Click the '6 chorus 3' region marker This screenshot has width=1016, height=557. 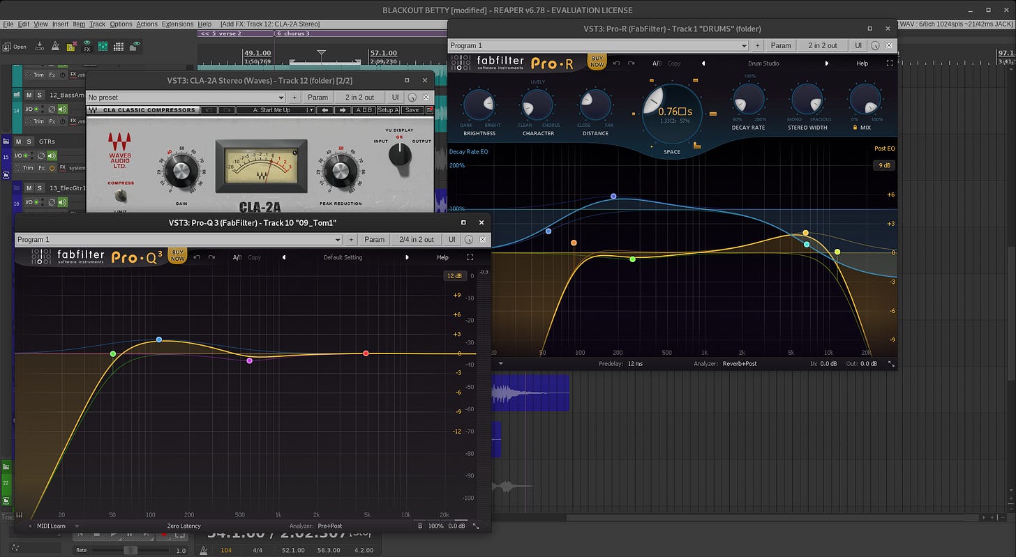(293, 33)
